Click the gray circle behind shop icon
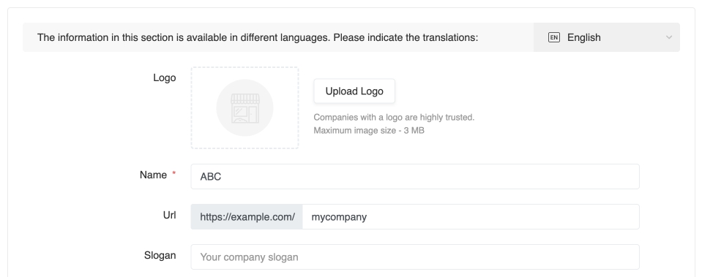The height and width of the screenshot is (277, 702). [245, 107]
